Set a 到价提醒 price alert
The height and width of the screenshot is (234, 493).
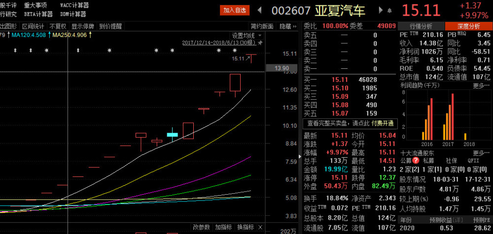(x=110, y=27)
